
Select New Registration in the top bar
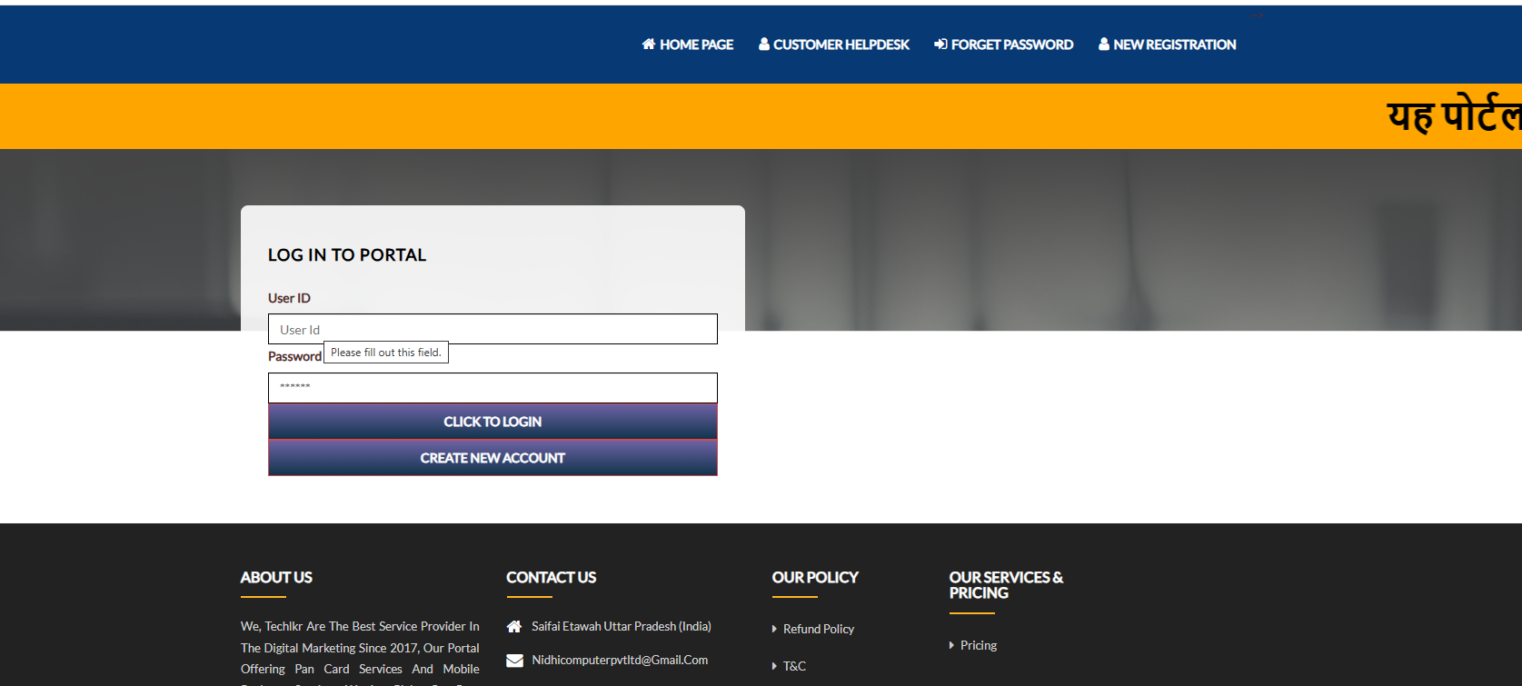[x=1174, y=45]
